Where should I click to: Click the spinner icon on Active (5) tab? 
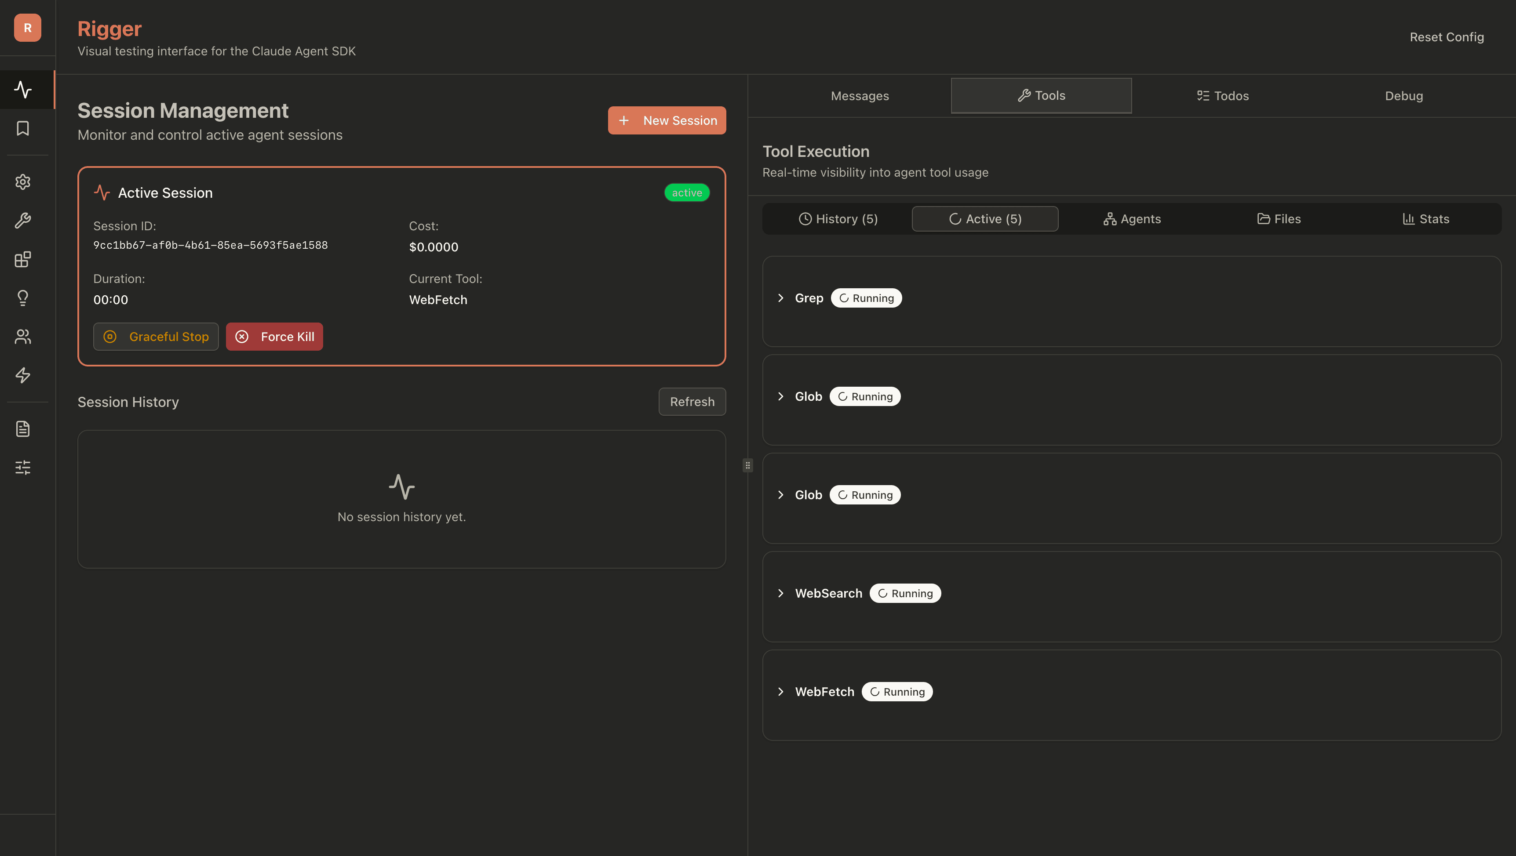pyautogui.click(x=955, y=219)
